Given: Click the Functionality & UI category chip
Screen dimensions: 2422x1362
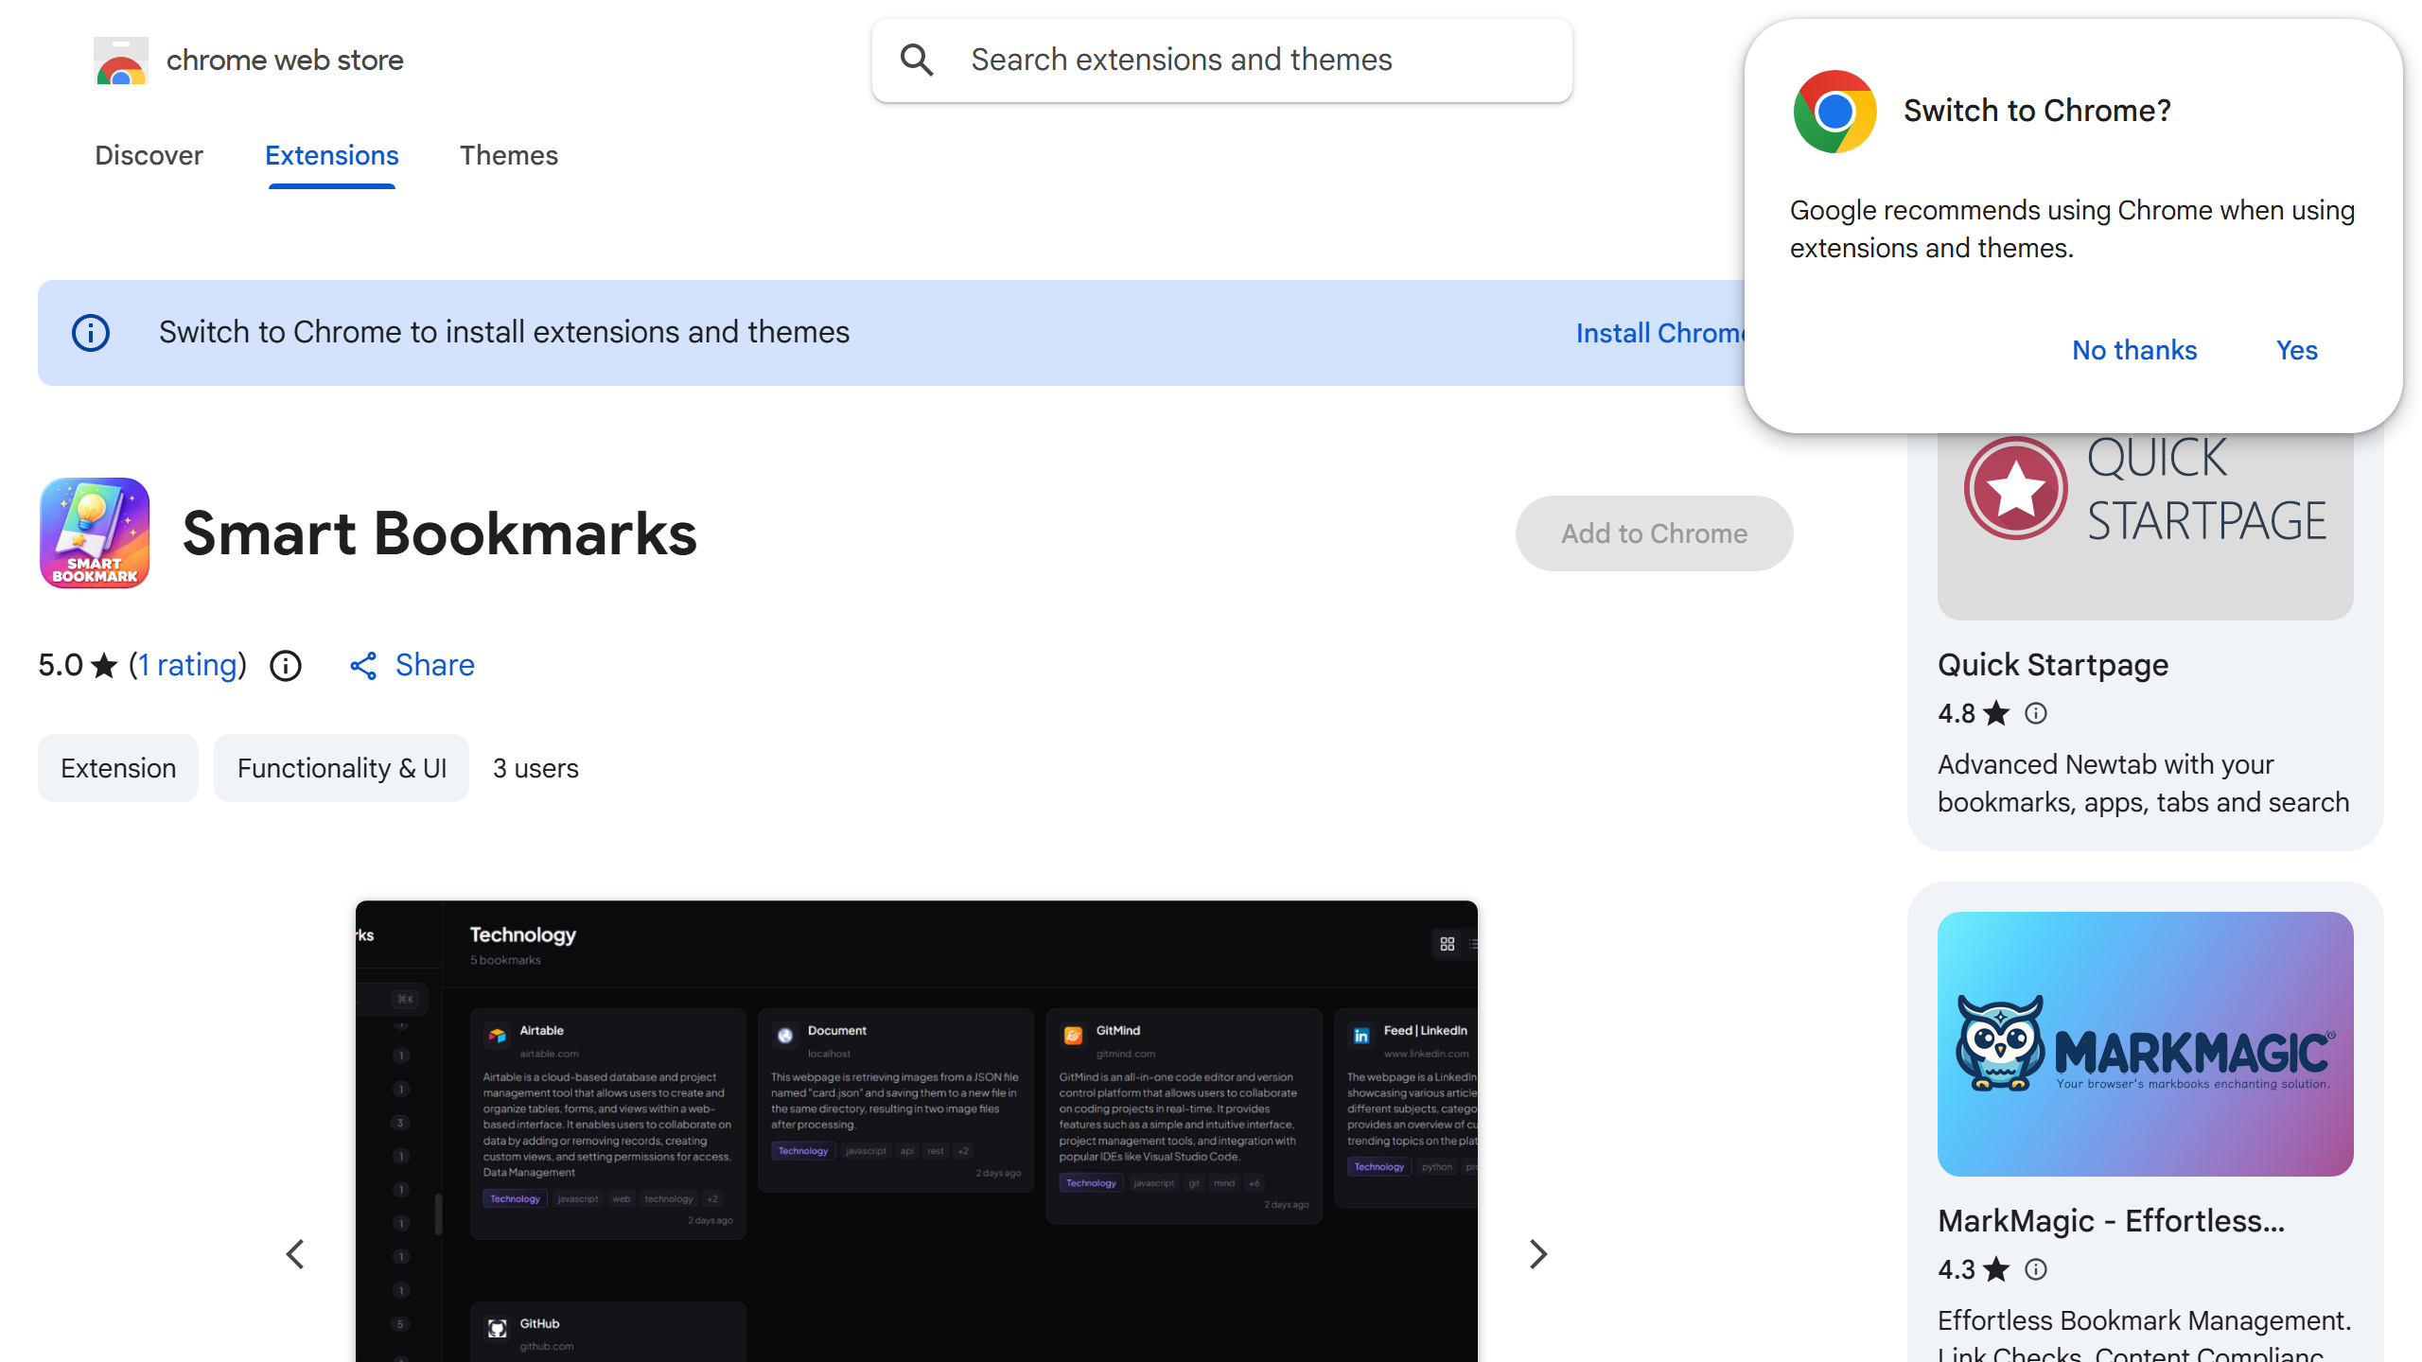Looking at the screenshot, I should click(342, 768).
